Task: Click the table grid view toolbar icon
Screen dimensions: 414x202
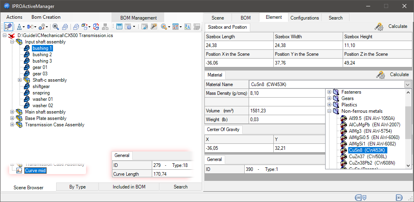Action: tap(119, 27)
